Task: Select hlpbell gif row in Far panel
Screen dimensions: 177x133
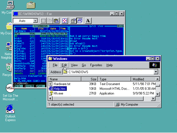Action: [41, 44]
